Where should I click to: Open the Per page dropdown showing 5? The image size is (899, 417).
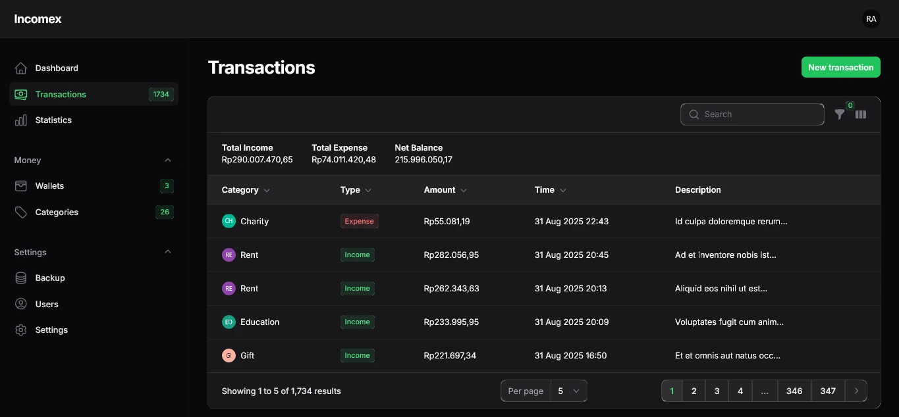[568, 391]
